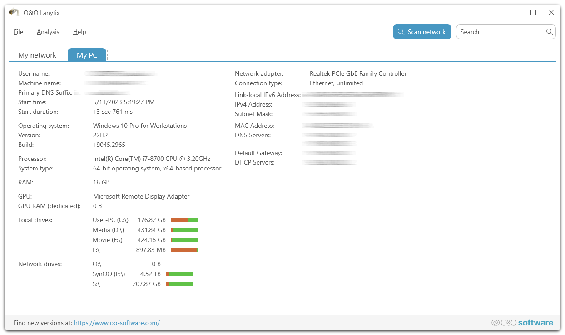565x335 pixels.
Task: Open the Help menu
Action: tap(79, 32)
